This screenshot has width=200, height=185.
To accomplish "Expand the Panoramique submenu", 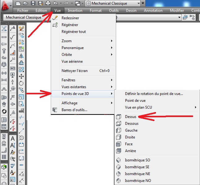I will 83,48.
